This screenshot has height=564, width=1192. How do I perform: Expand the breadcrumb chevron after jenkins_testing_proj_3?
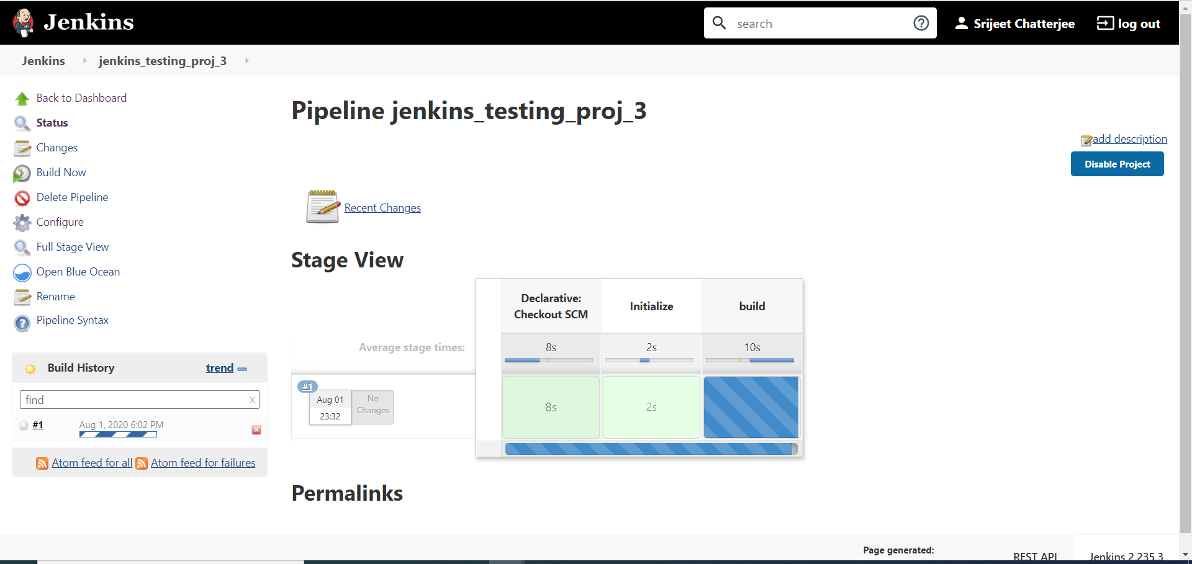(x=246, y=61)
